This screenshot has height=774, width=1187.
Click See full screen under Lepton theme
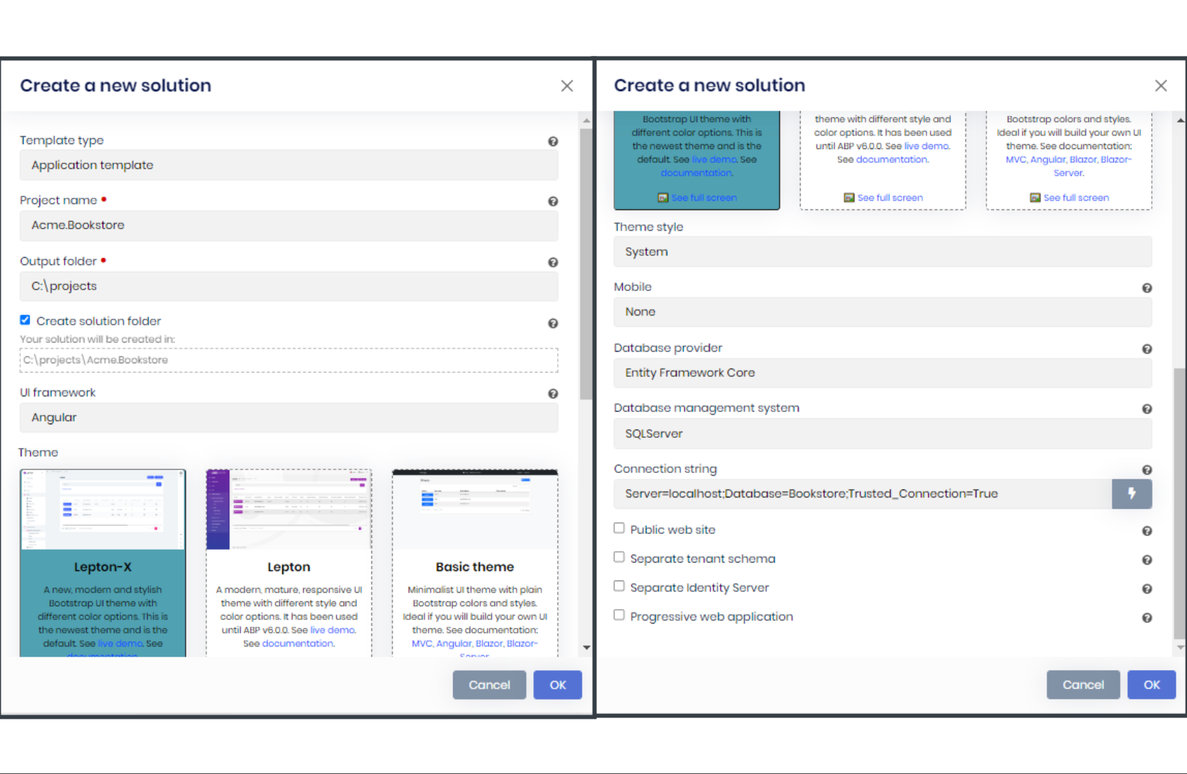click(x=890, y=198)
